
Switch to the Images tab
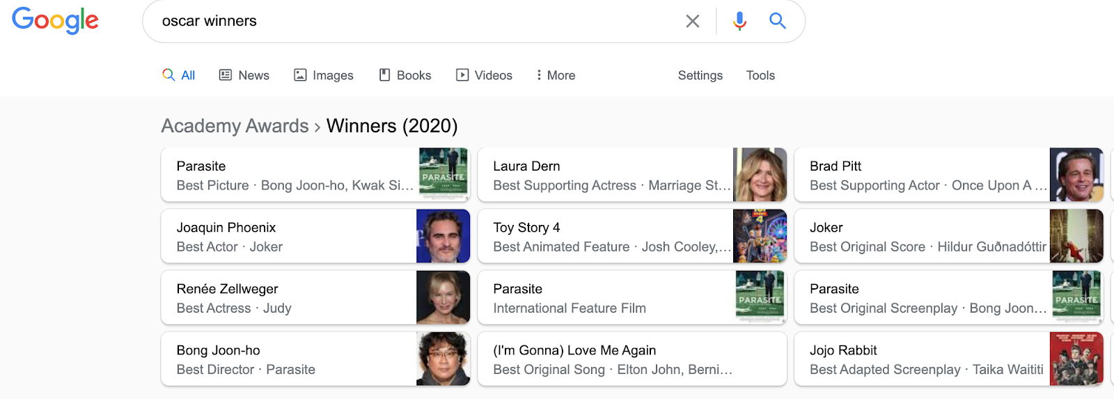324,75
